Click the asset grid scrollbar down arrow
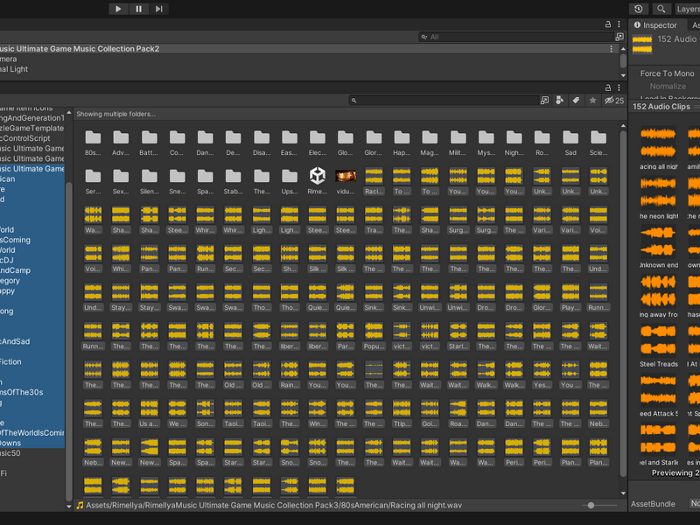 (623, 493)
